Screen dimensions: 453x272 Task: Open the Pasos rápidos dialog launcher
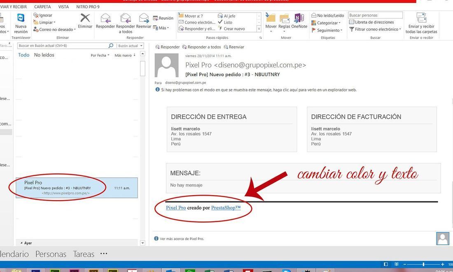pyautogui.click(x=260, y=37)
